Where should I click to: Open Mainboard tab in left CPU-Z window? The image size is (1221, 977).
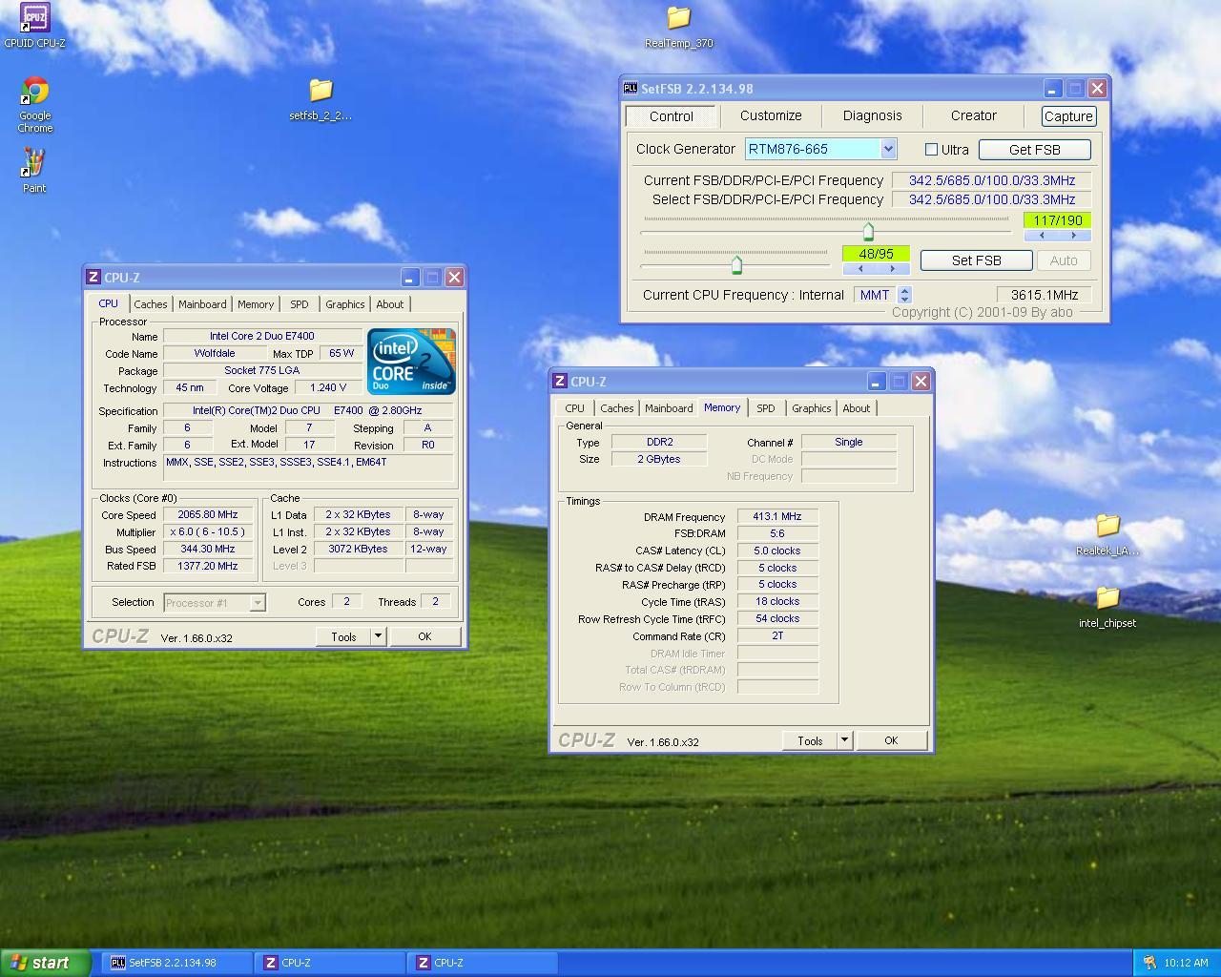tap(202, 304)
